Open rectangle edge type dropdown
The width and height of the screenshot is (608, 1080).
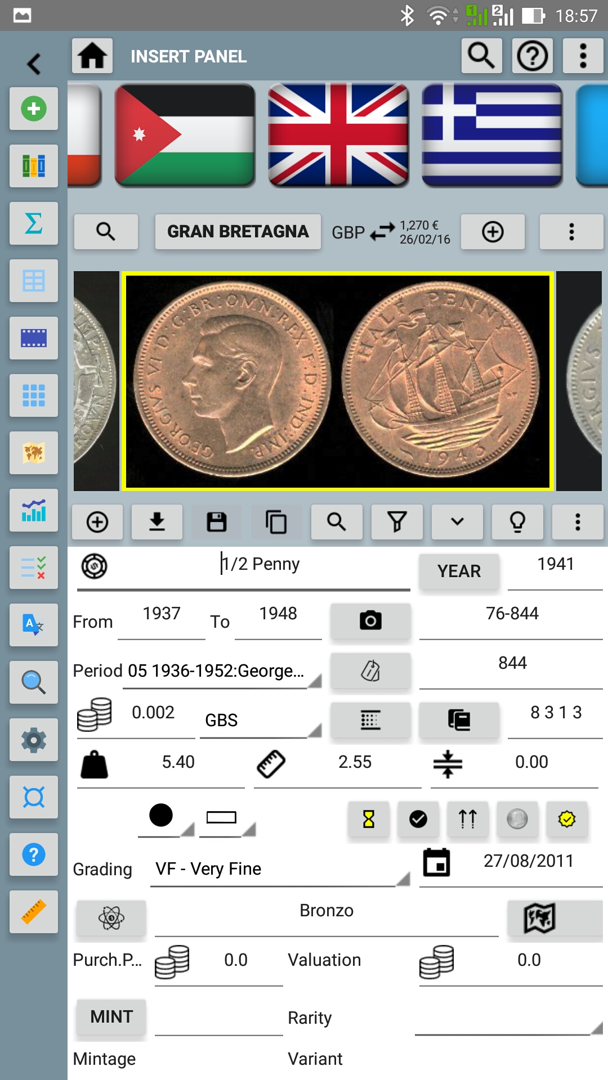[x=227, y=818]
